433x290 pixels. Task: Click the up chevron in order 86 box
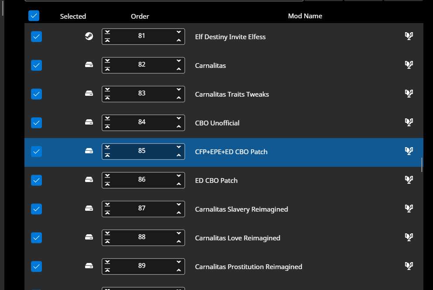point(179,184)
